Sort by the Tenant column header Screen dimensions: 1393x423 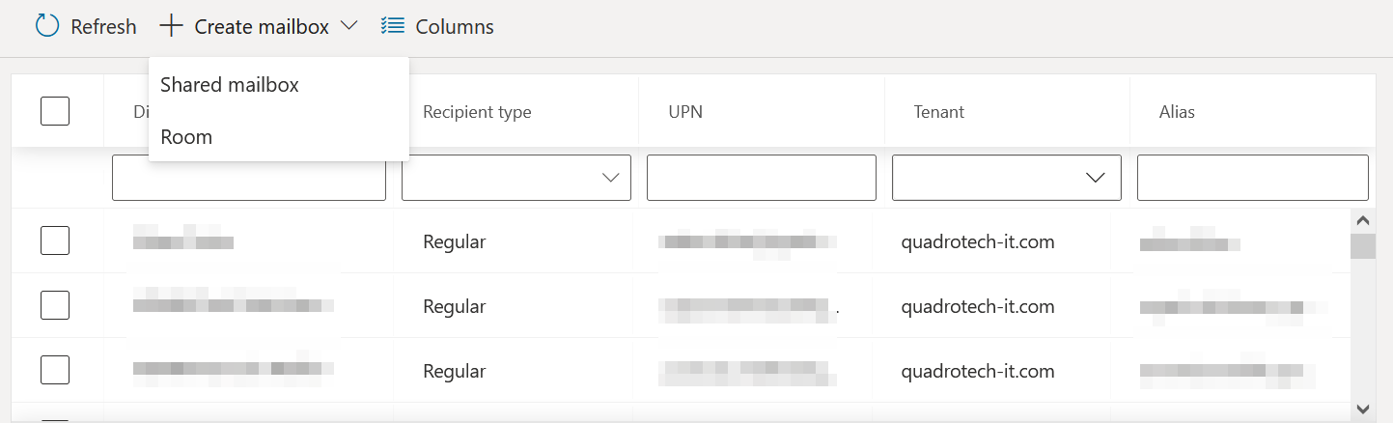(x=939, y=112)
